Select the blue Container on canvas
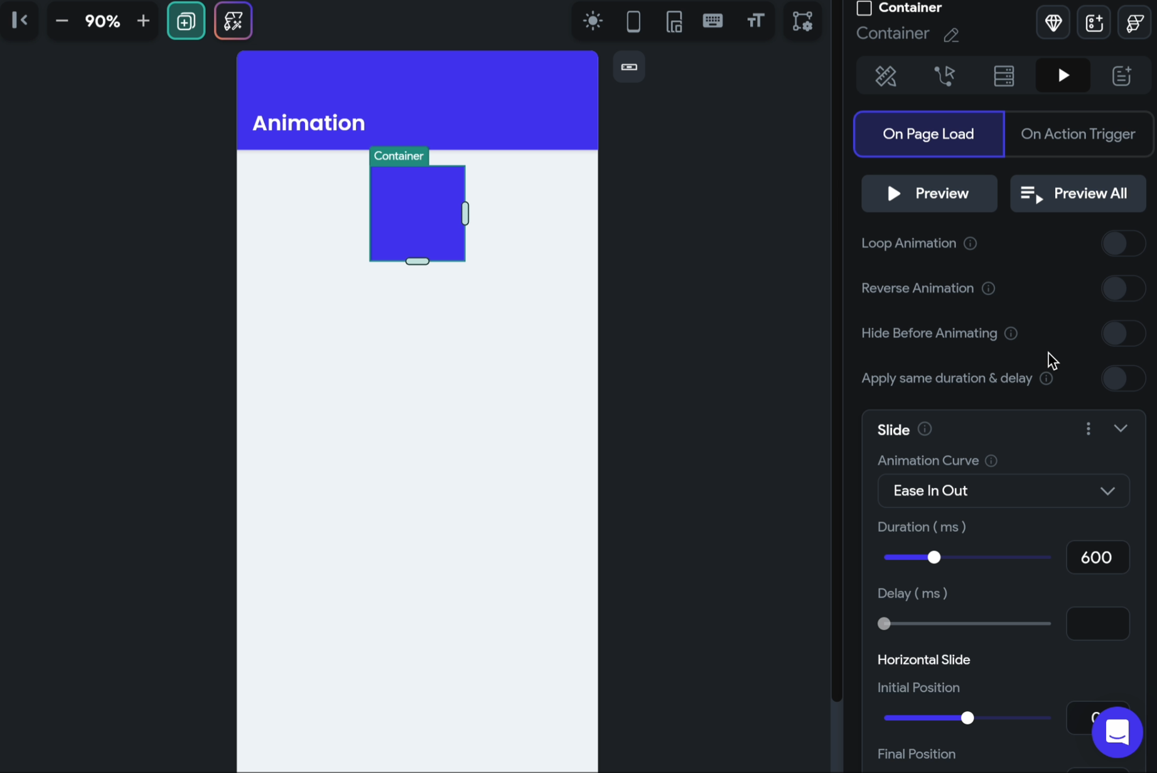This screenshot has height=773, width=1157. pos(417,214)
